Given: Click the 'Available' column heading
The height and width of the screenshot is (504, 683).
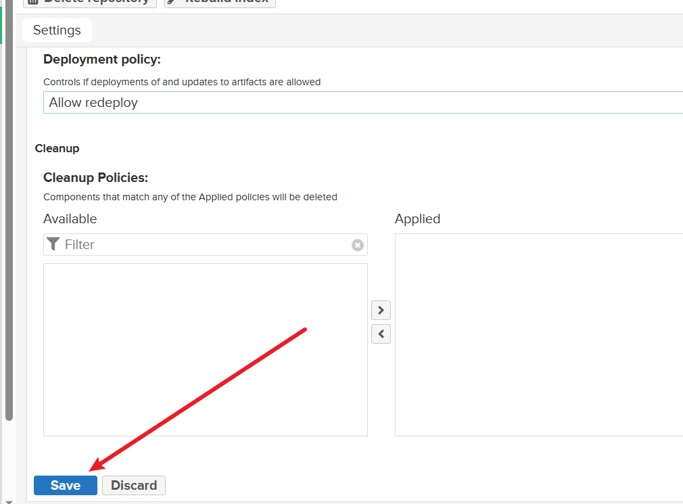Looking at the screenshot, I should click(70, 219).
